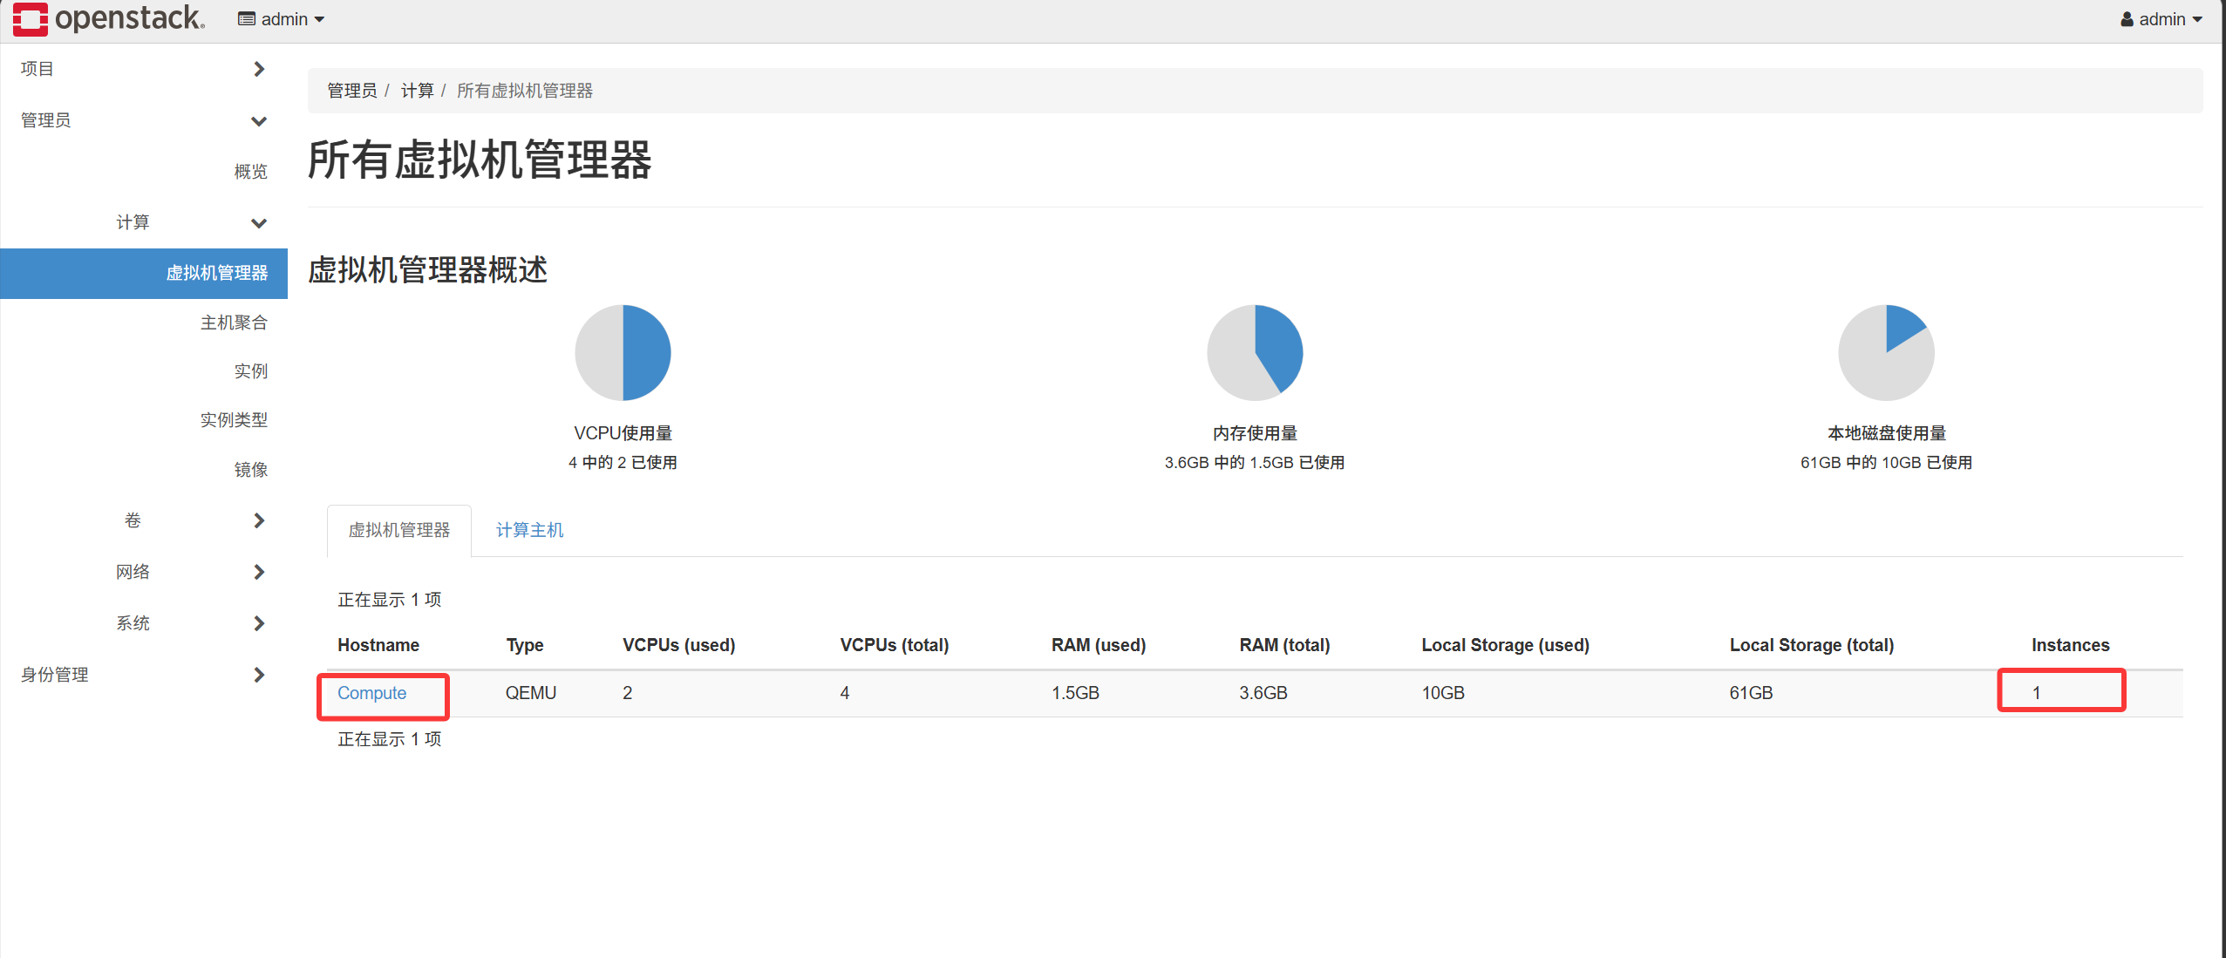Screen dimensions: 2226x958
Task: Click the VCPUs (total) column header
Action: pyautogui.click(x=895, y=645)
